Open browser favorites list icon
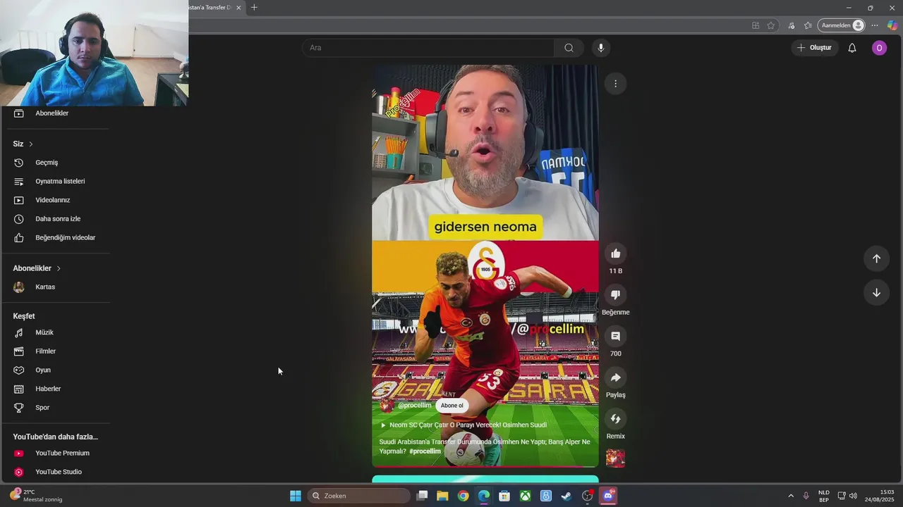This screenshot has height=507, width=903. coord(808,25)
